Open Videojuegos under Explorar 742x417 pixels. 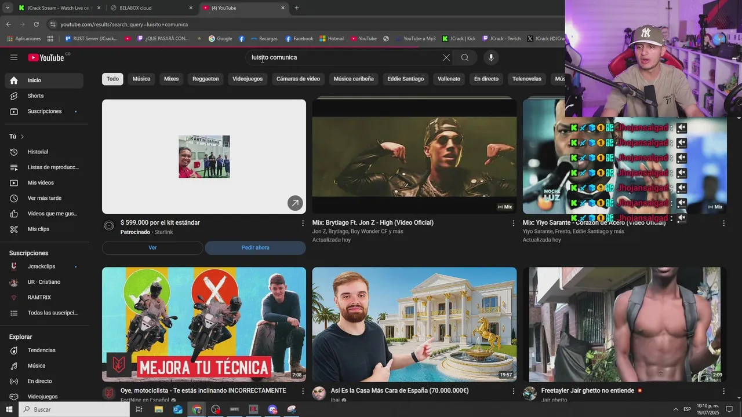tap(44, 396)
